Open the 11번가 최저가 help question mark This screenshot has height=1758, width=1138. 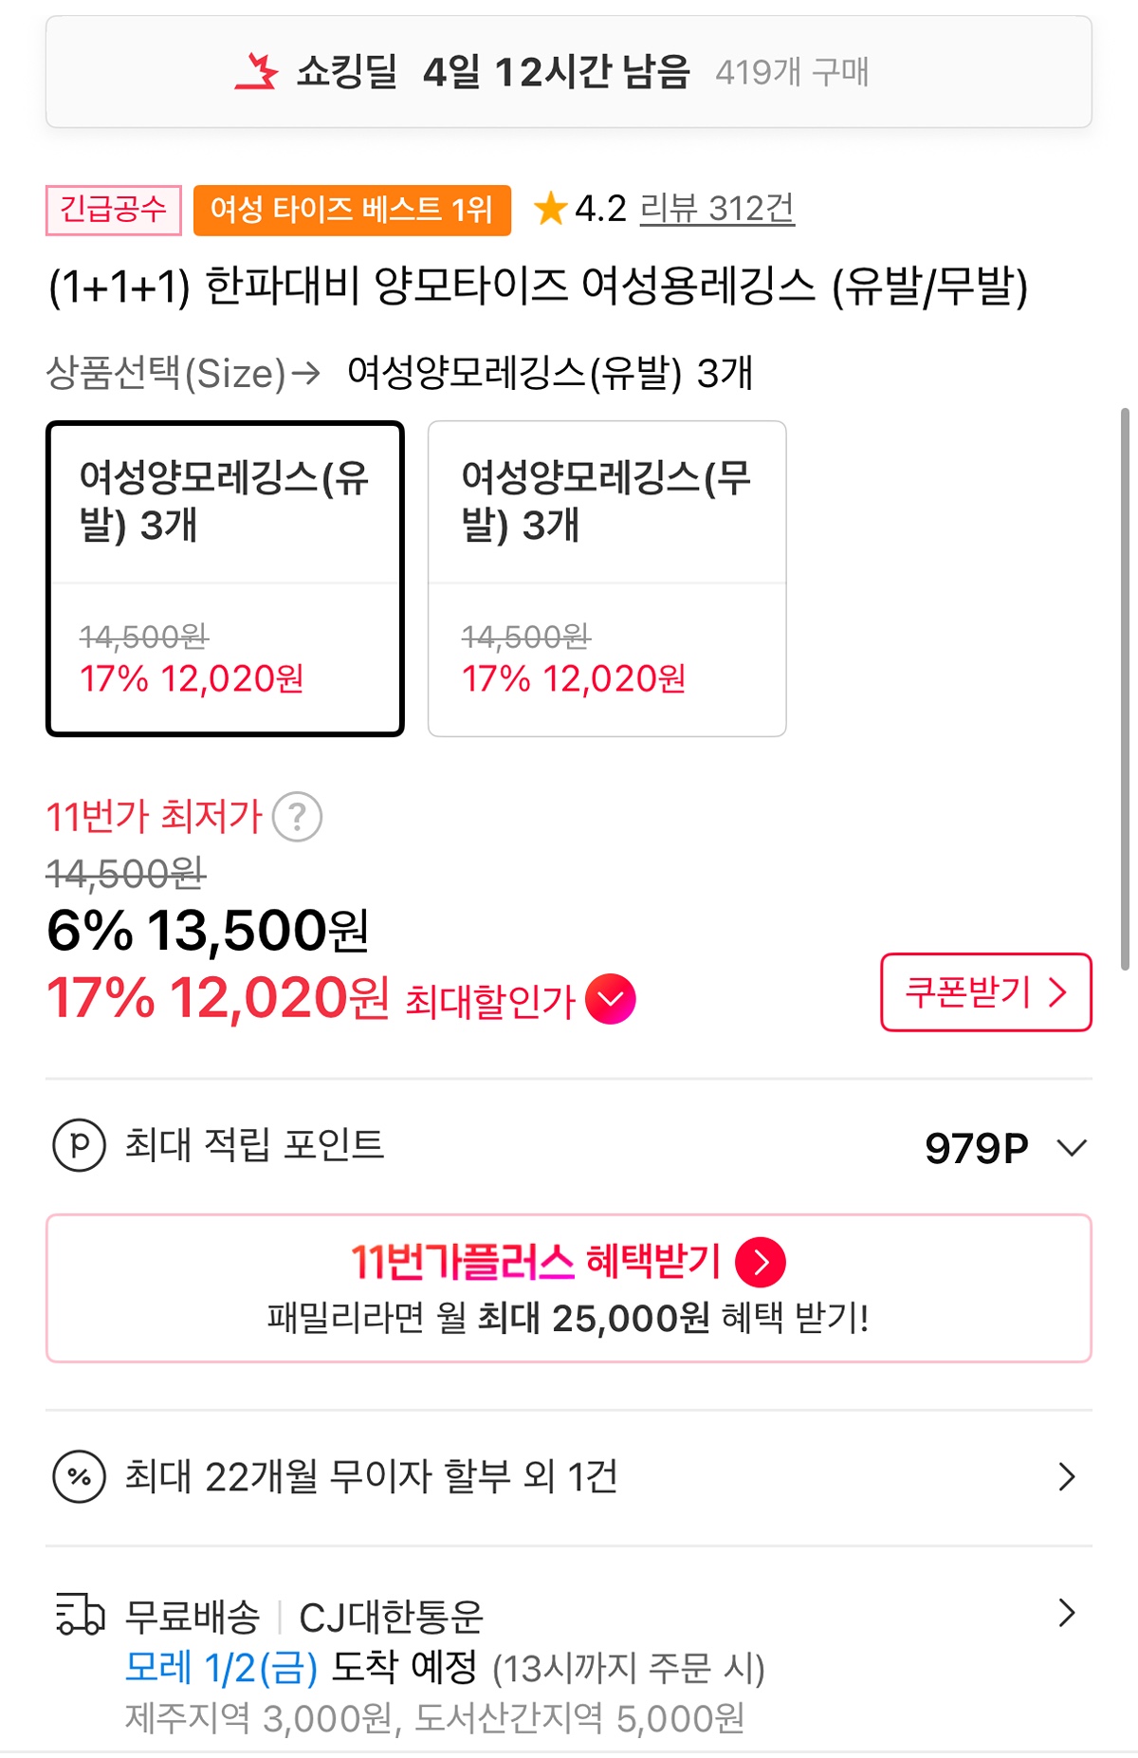coord(297,817)
